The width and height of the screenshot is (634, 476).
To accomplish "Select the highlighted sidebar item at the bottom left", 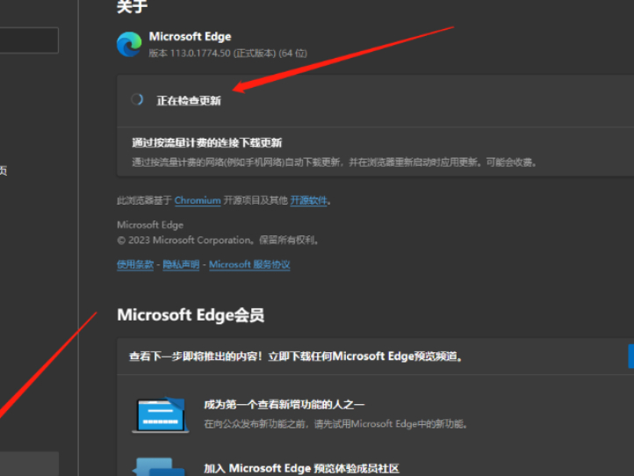I will click(x=29, y=464).
